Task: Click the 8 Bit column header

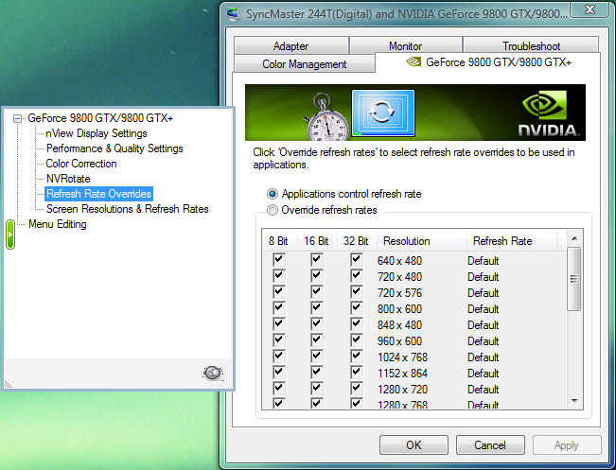Action: (278, 241)
